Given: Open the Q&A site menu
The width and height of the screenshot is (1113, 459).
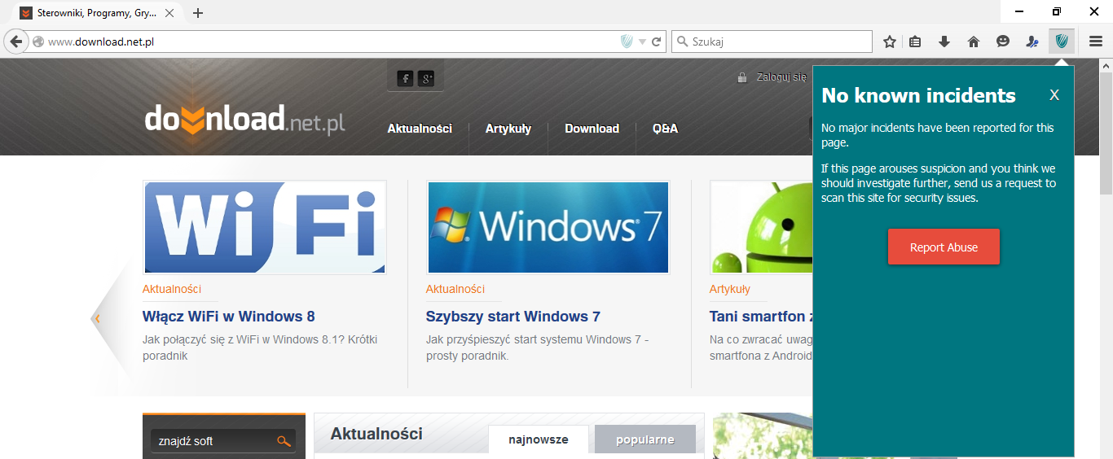Looking at the screenshot, I should [x=665, y=129].
